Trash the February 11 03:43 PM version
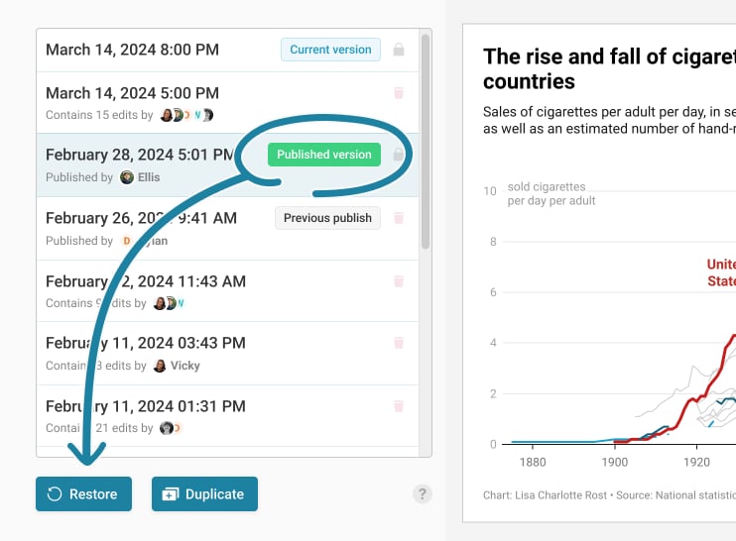The image size is (736, 541). click(399, 343)
